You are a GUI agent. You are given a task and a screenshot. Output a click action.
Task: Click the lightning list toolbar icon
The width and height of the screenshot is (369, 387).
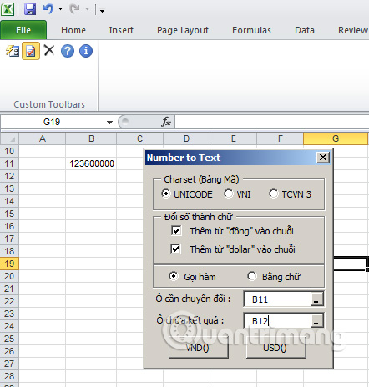pos(13,51)
